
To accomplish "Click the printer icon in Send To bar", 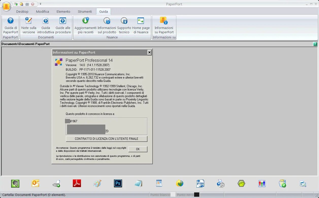I will click(x=221, y=184).
